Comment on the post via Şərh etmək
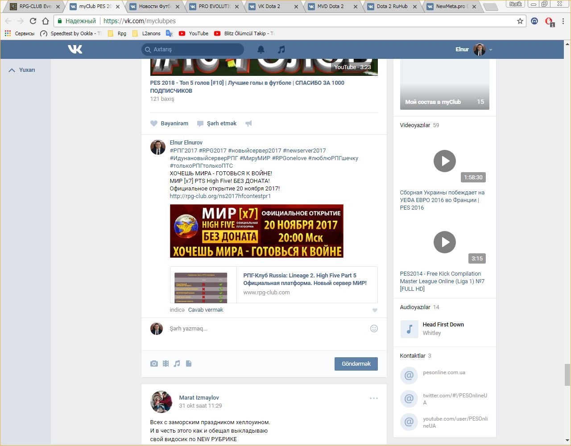The height and width of the screenshot is (446, 571). [x=217, y=124]
